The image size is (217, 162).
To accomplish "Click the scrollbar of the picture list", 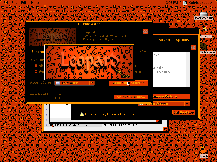I will (188, 70).
